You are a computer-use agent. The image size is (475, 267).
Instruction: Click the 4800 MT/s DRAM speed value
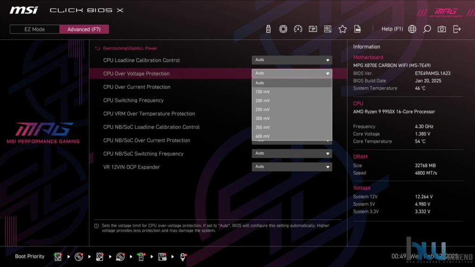point(426,173)
